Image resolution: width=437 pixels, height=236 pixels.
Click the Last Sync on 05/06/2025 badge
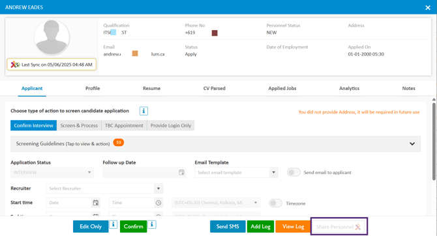click(x=52, y=65)
